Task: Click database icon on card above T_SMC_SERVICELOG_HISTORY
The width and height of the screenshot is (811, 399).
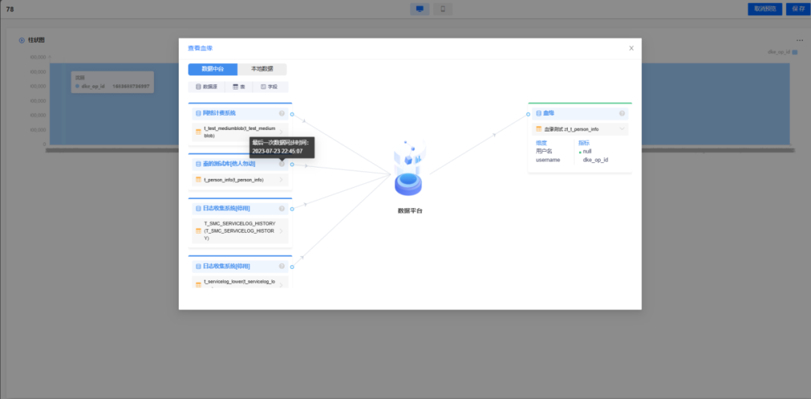Action: click(x=198, y=209)
